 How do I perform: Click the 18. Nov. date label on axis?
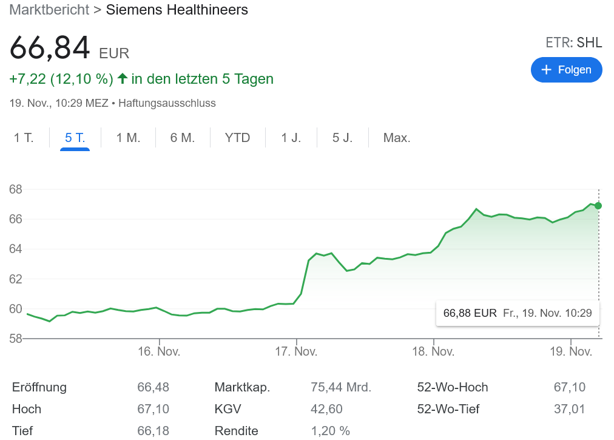click(433, 351)
